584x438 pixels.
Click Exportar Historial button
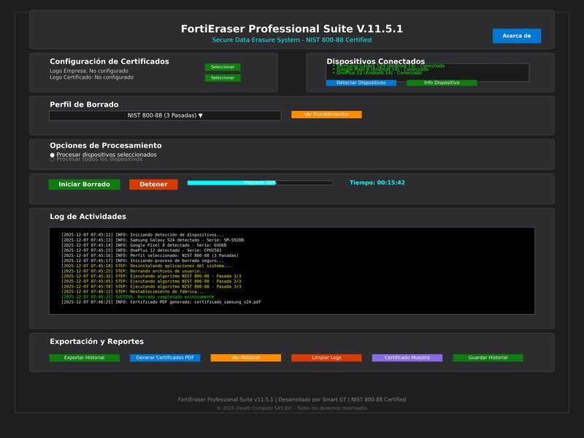pyautogui.click(x=84, y=358)
